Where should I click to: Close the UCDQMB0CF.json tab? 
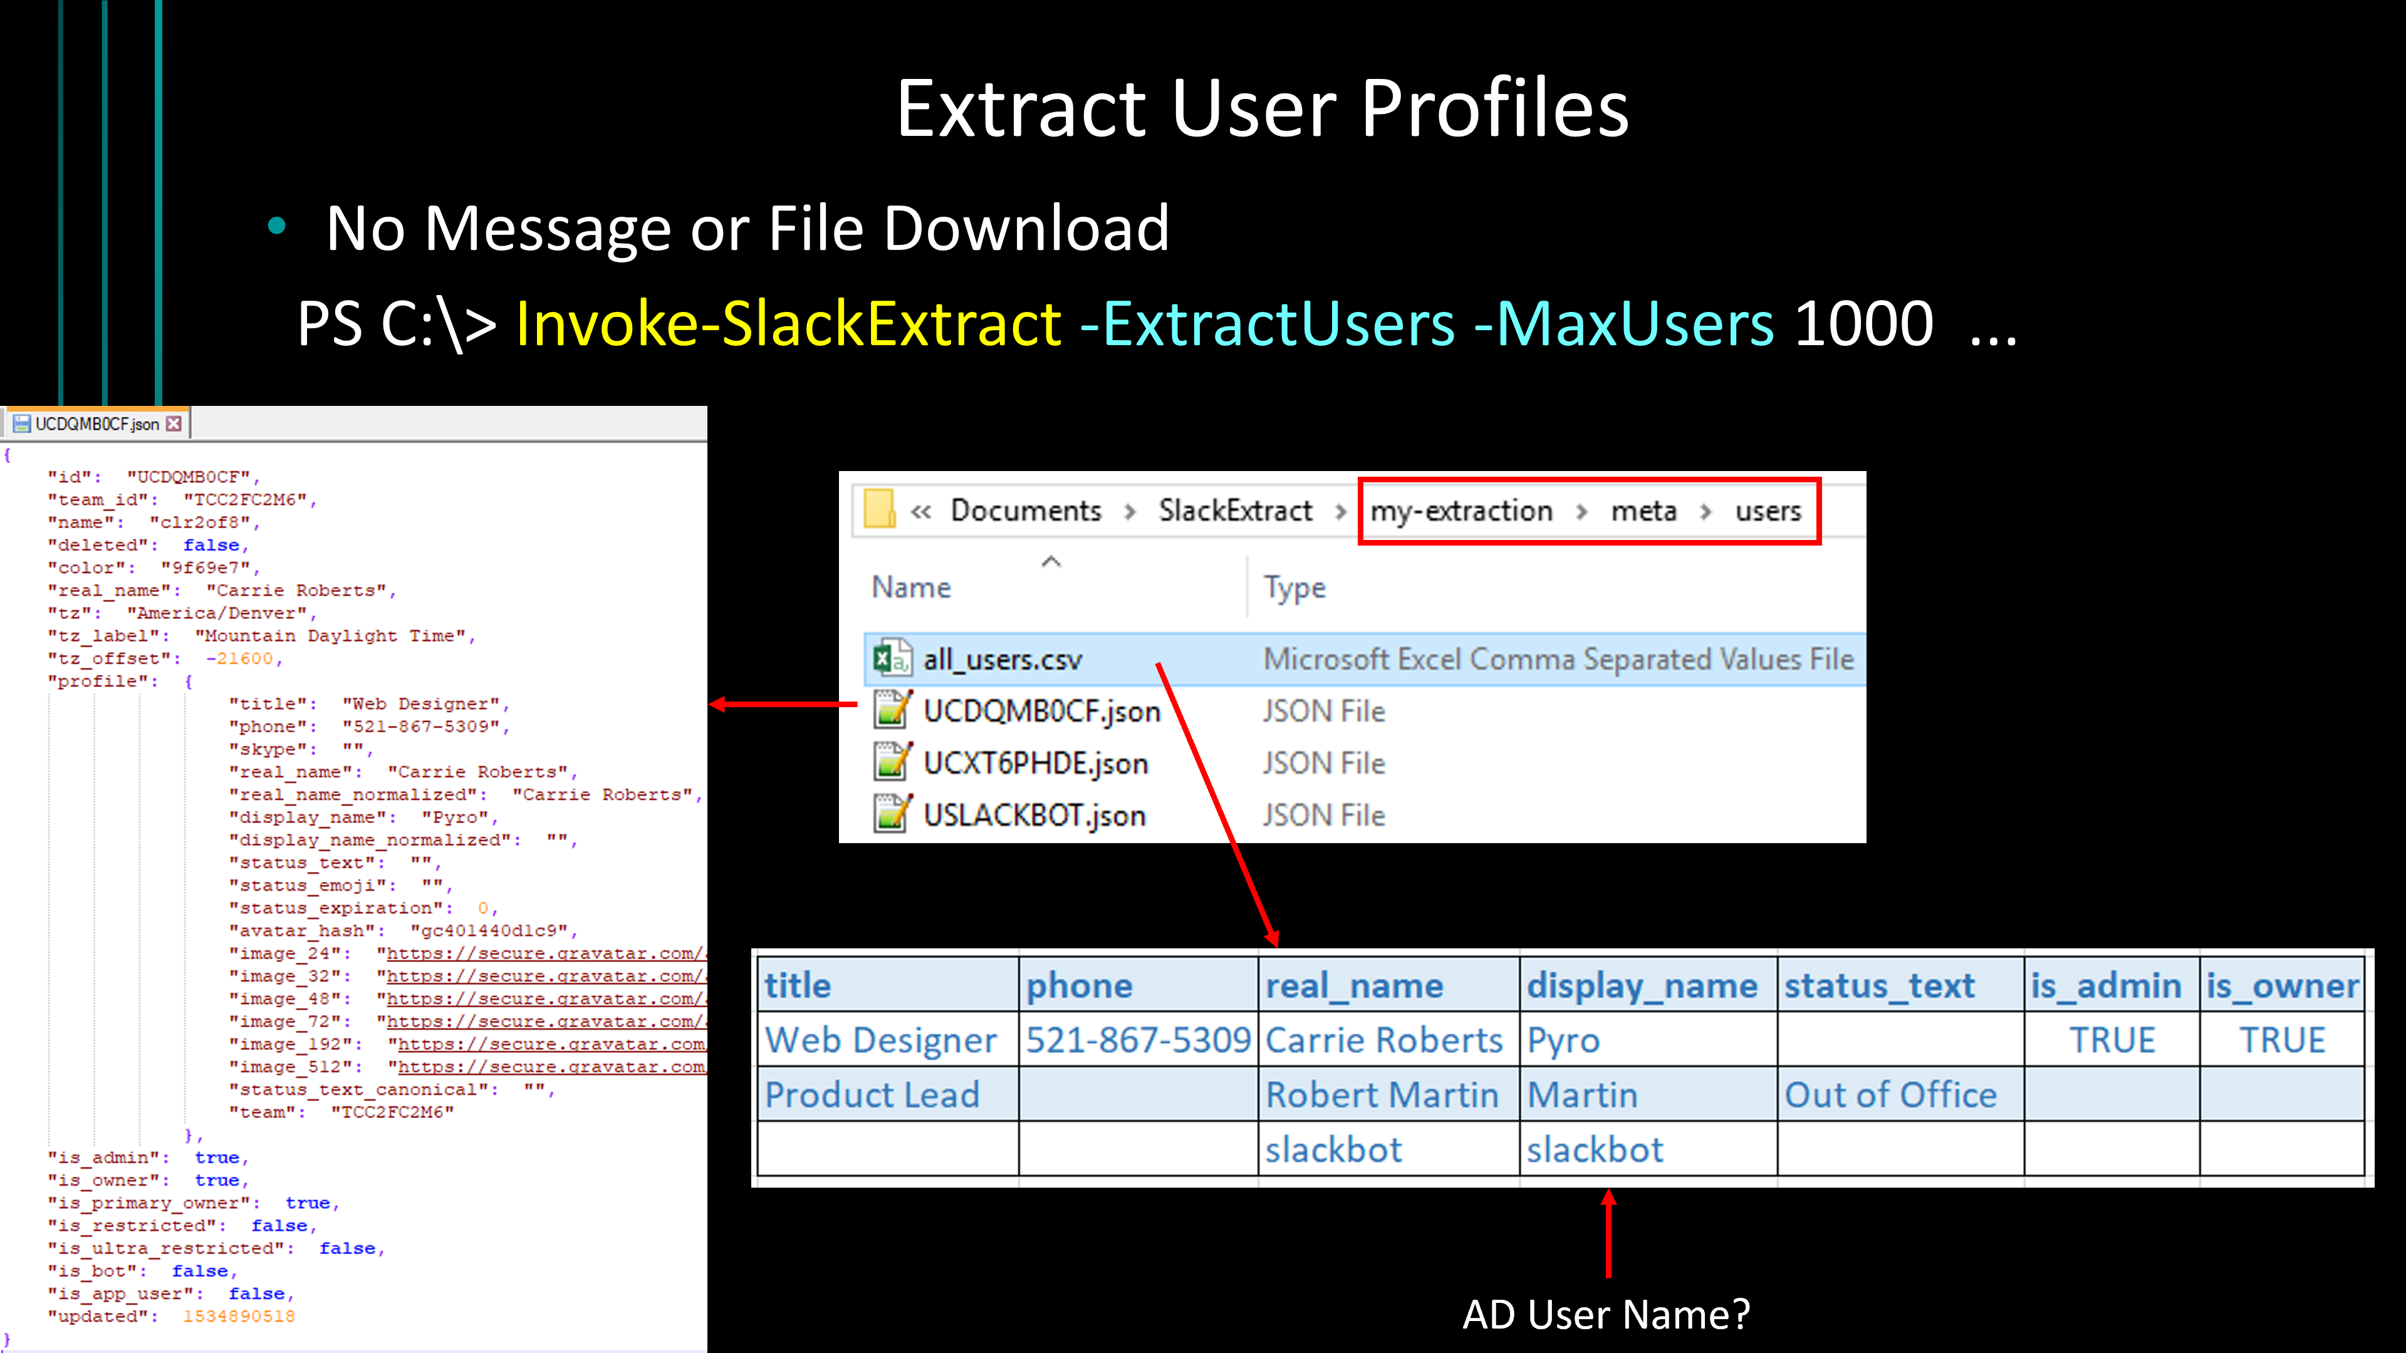pos(174,424)
